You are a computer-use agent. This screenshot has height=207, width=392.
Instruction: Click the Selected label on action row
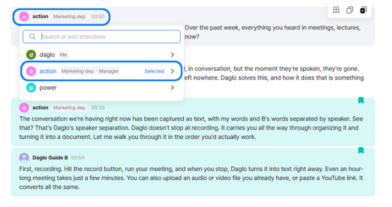tap(154, 71)
